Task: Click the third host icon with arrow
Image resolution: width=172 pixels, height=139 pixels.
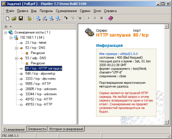Action: (x=51, y=18)
